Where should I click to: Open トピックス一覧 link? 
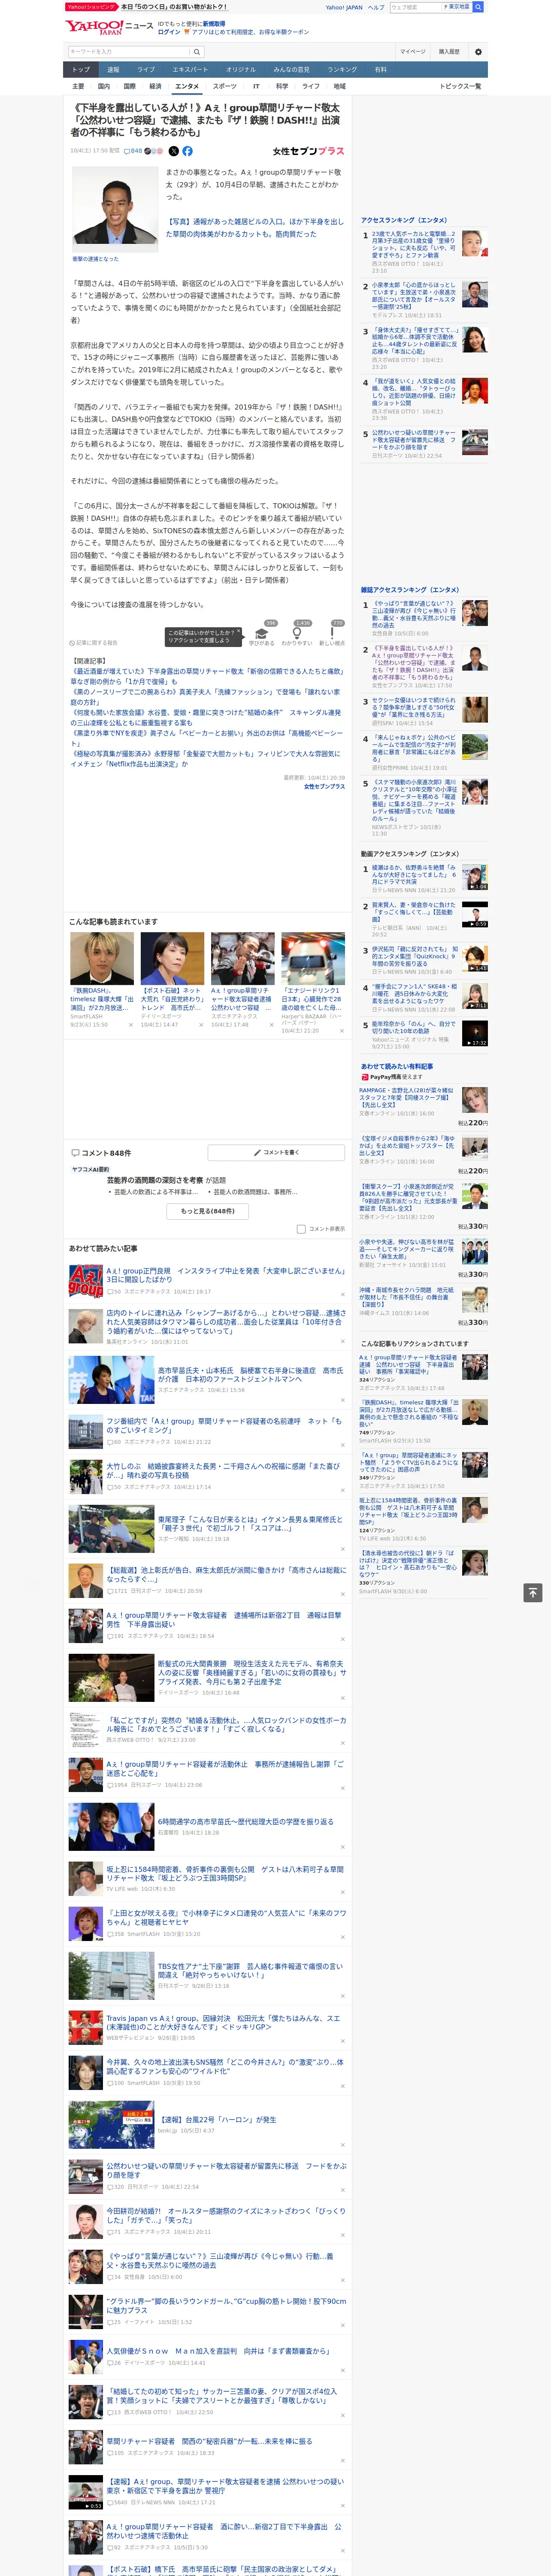[x=460, y=86]
